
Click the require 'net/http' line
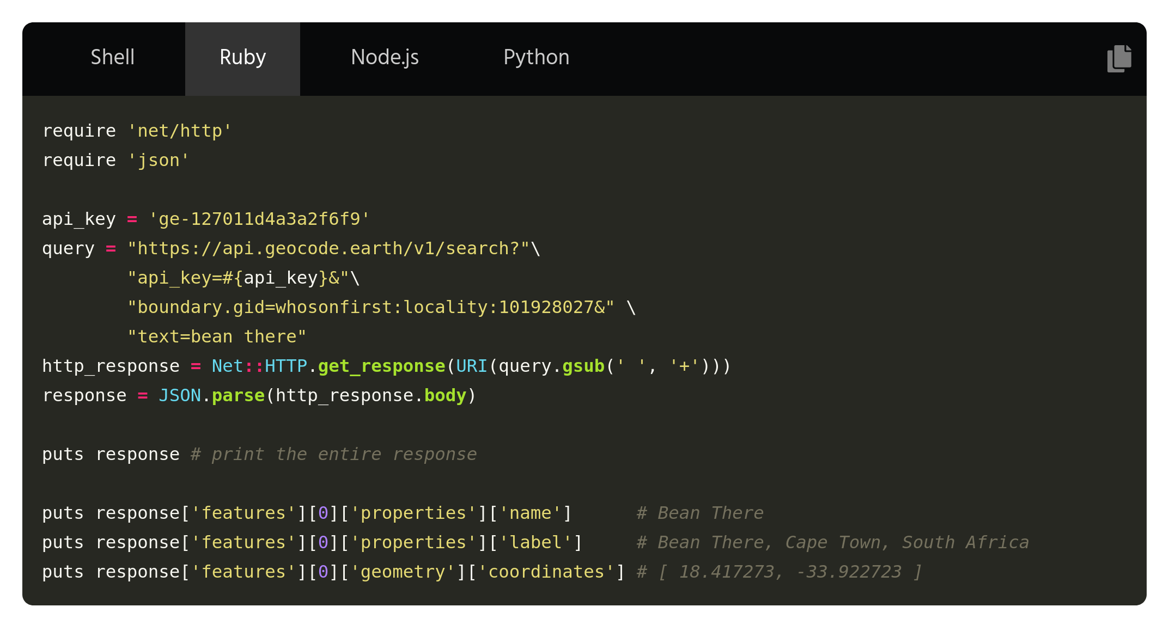[x=136, y=130]
